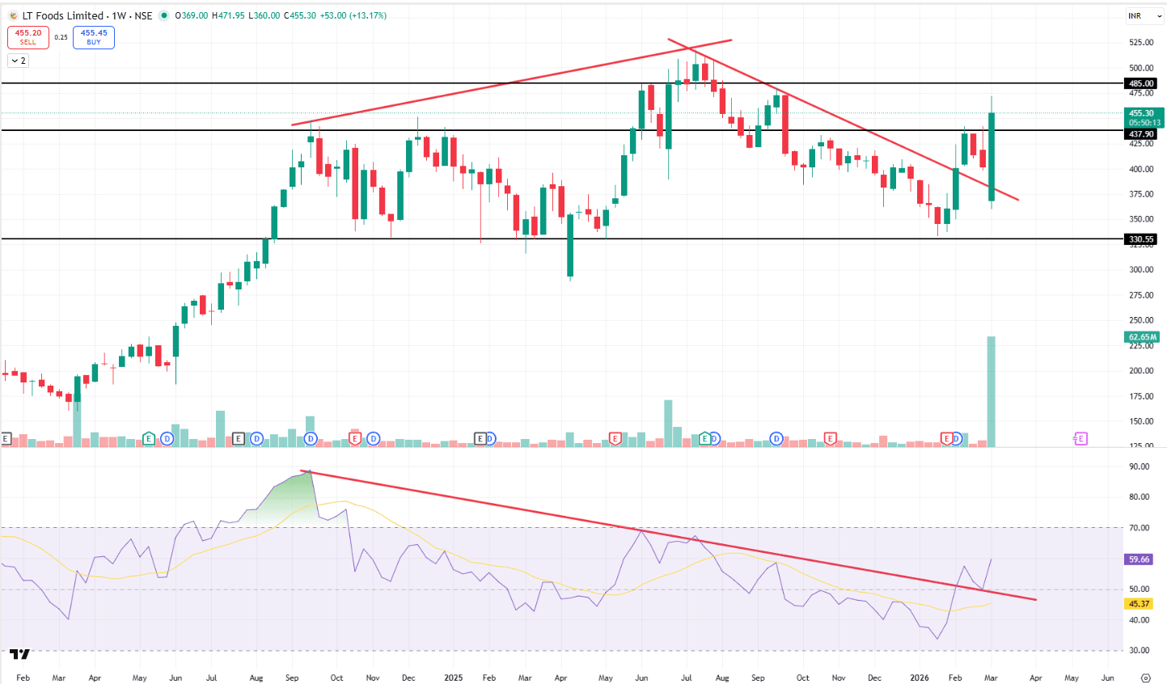Click the 2026 label on the time axis

point(920,678)
